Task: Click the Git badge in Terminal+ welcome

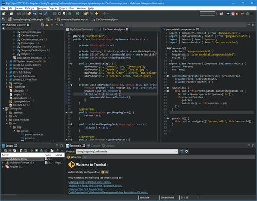Action: pos(105,172)
